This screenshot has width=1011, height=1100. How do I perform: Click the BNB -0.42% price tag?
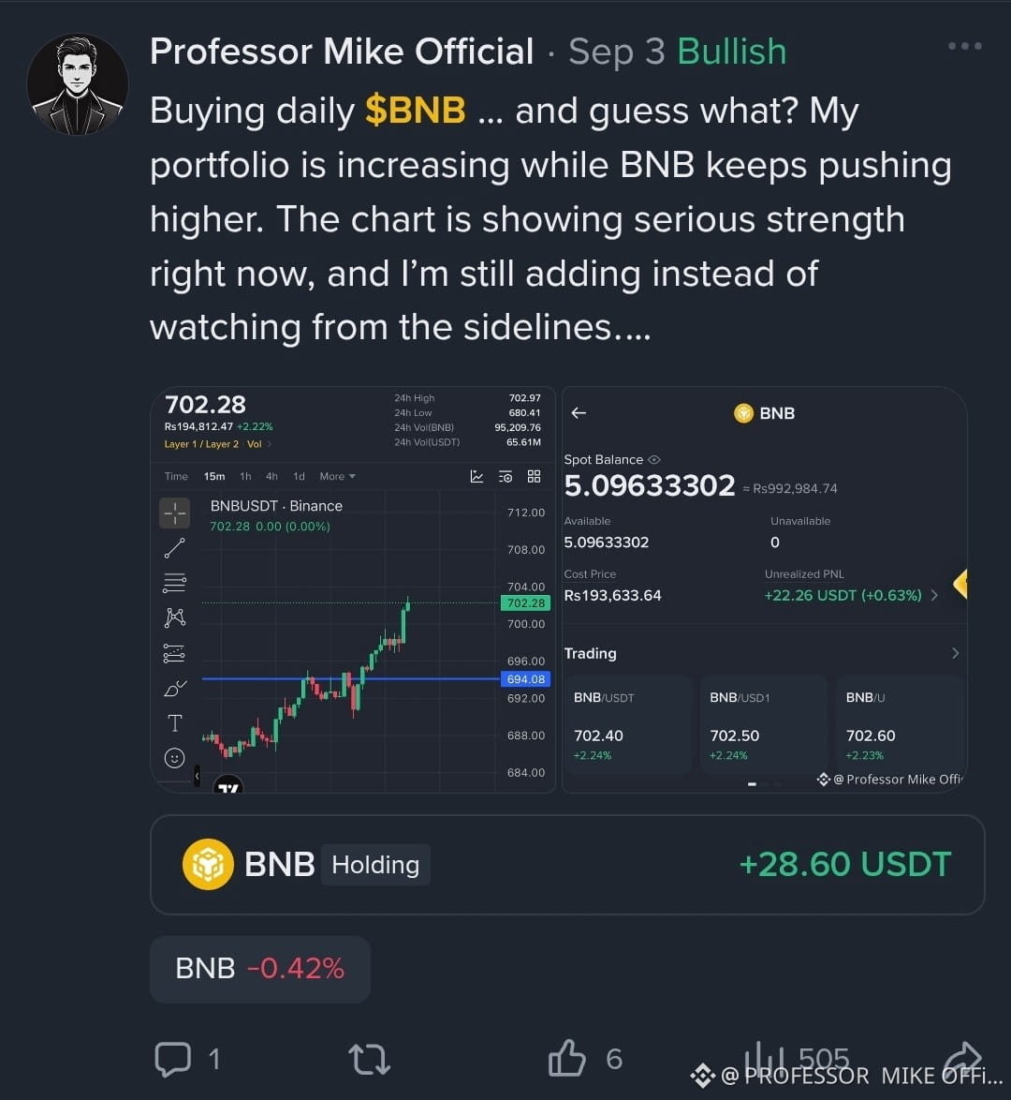(x=260, y=969)
